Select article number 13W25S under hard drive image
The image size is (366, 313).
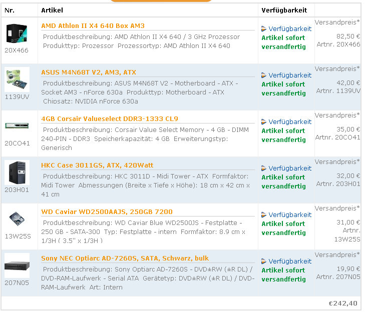(x=18, y=236)
